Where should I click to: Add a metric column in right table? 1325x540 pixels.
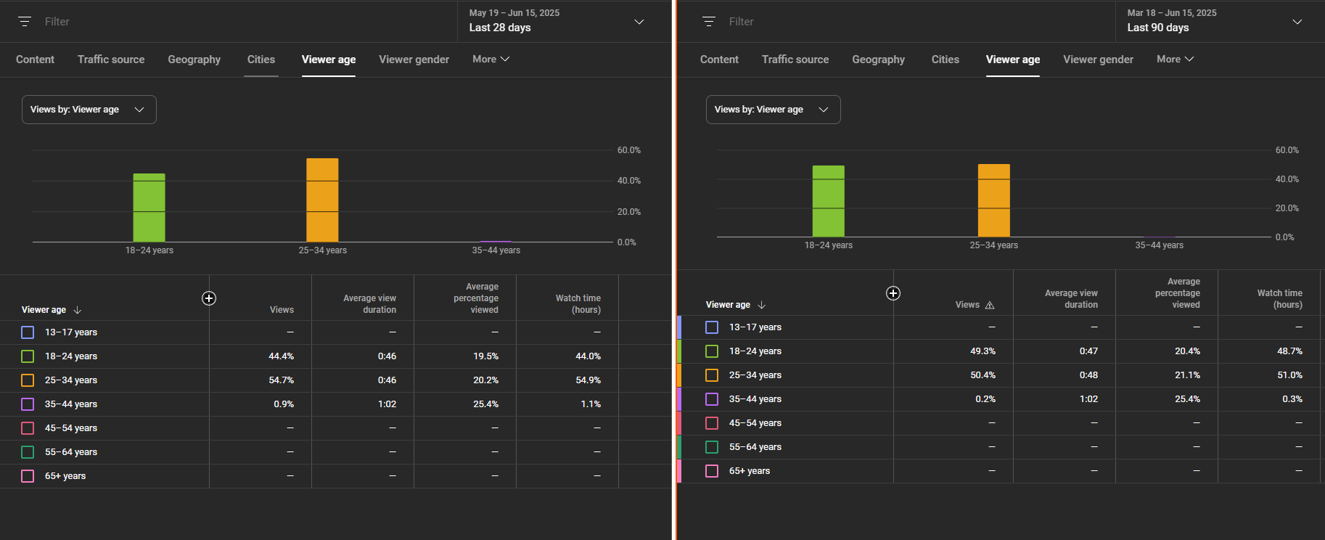pos(893,293)
